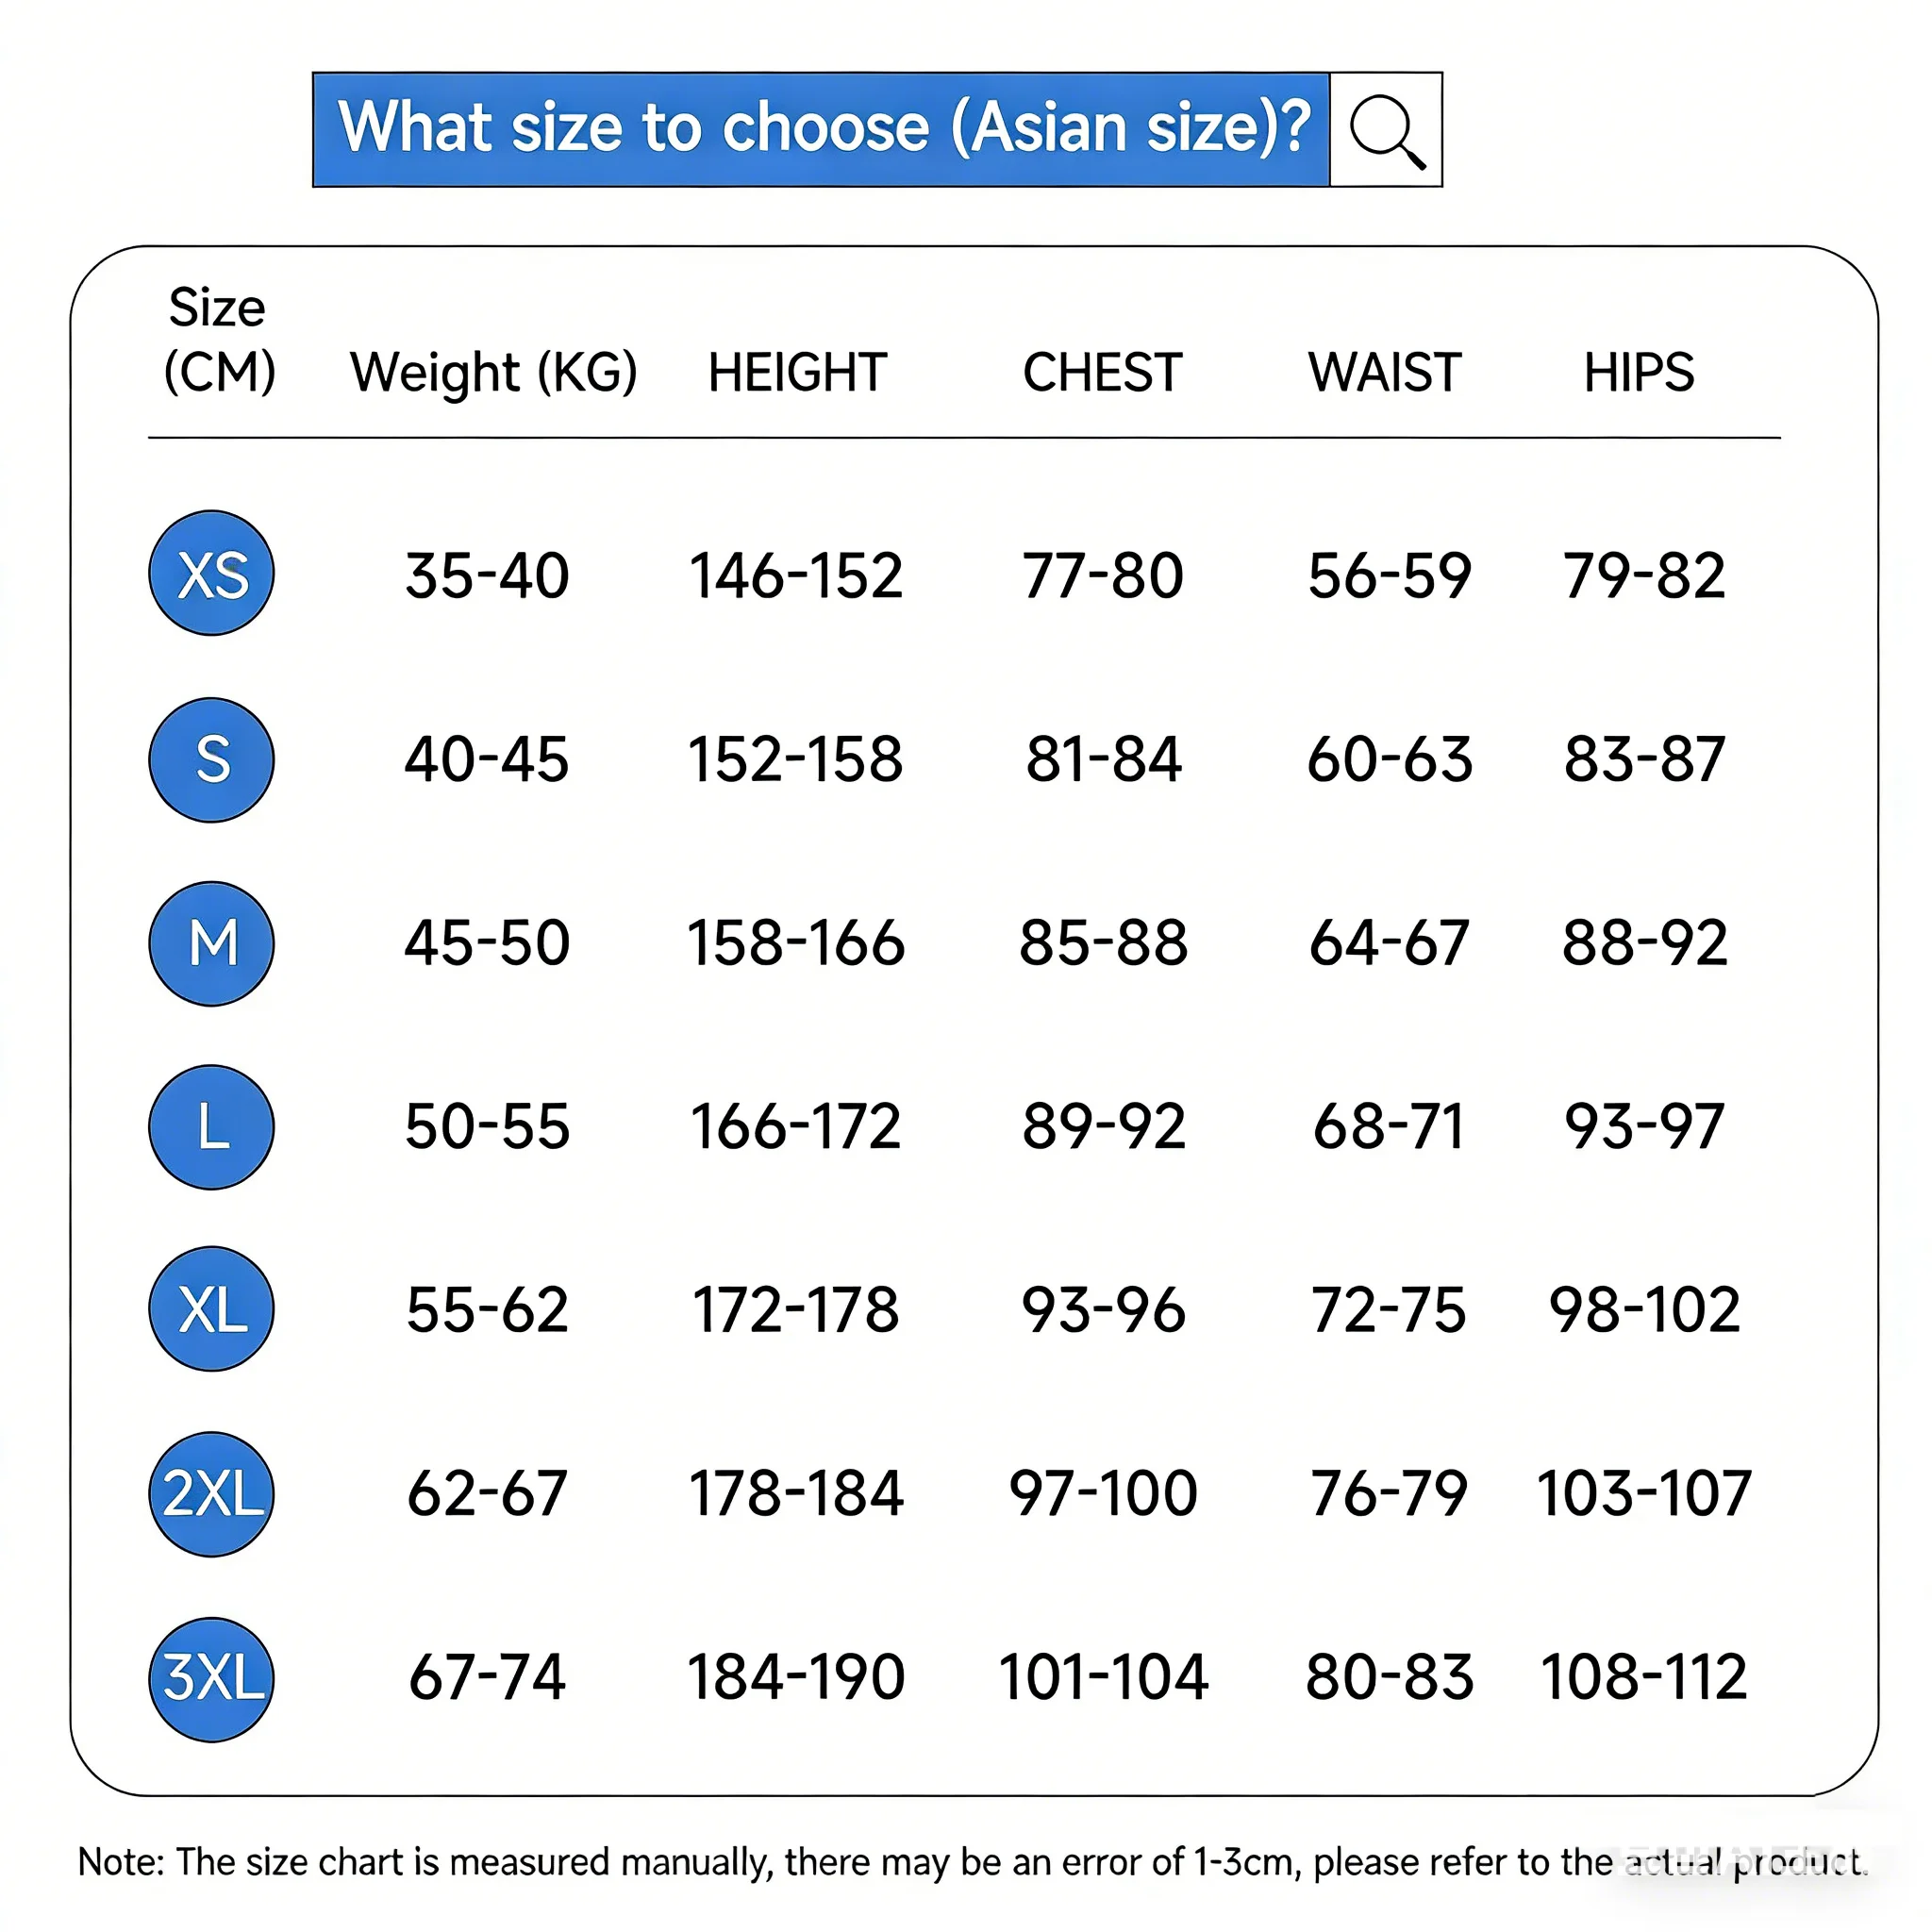The height and width of the screenshot is (1932, 1932).
Task: Pick the L size circle
Action: (211, 1127)
